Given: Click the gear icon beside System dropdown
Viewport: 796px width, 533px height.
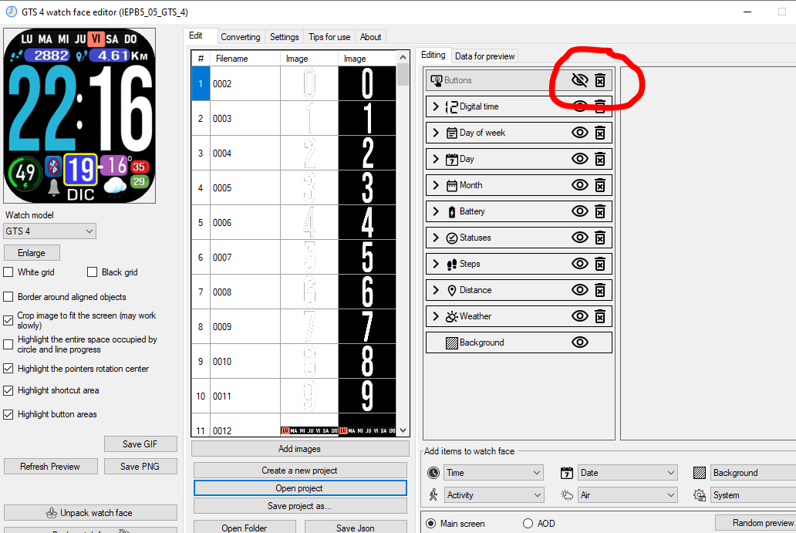Looking at the screenshot, I should pyautogui.click(x=700, y=495).
